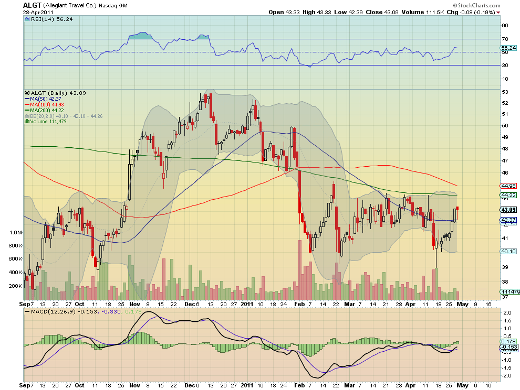520x390 pixels.
Task: Click the 0.178 histogram tag on MACD axis
Action: (508, 341)
